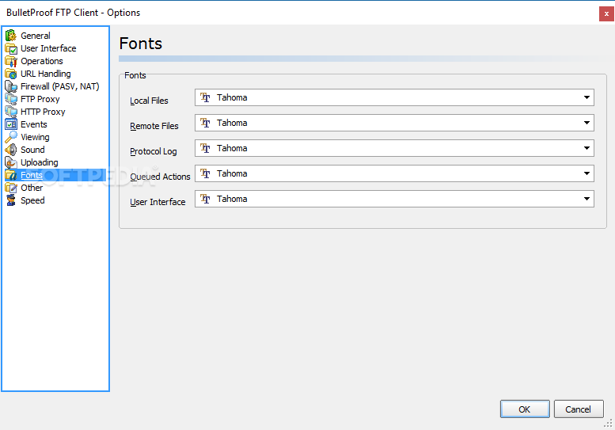This screenshot has width=615, height=430.
Task: Click the Events checklist icon
Action: (11, 124)
